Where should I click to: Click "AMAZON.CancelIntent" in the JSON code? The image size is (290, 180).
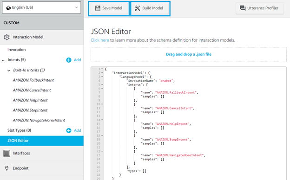pos(174,108)
